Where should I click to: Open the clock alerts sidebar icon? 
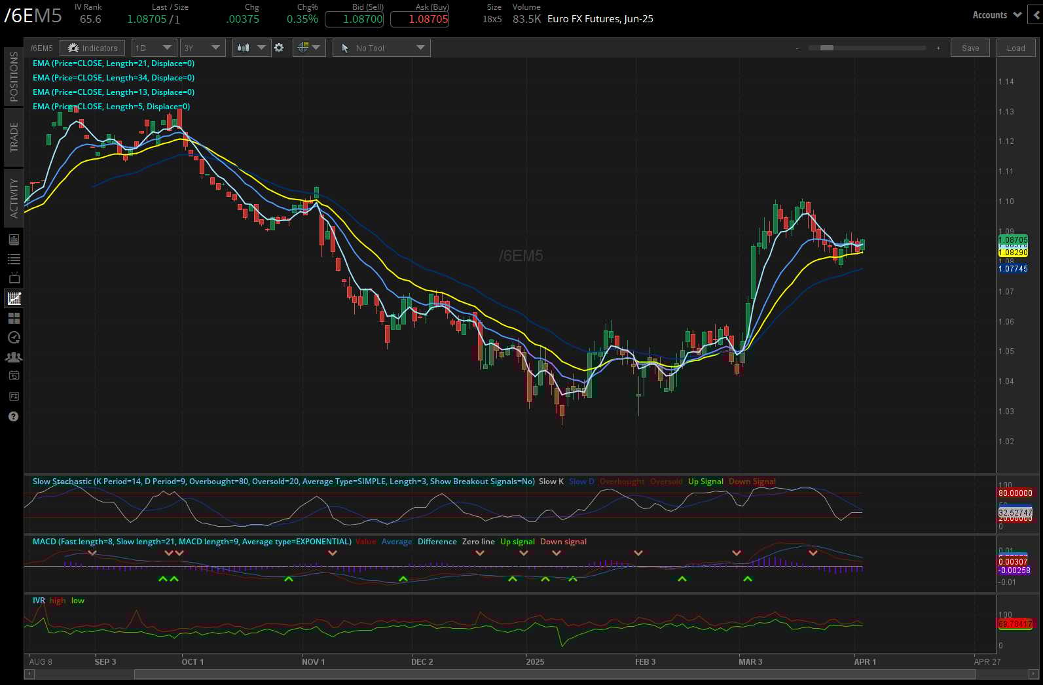(14, 338)
